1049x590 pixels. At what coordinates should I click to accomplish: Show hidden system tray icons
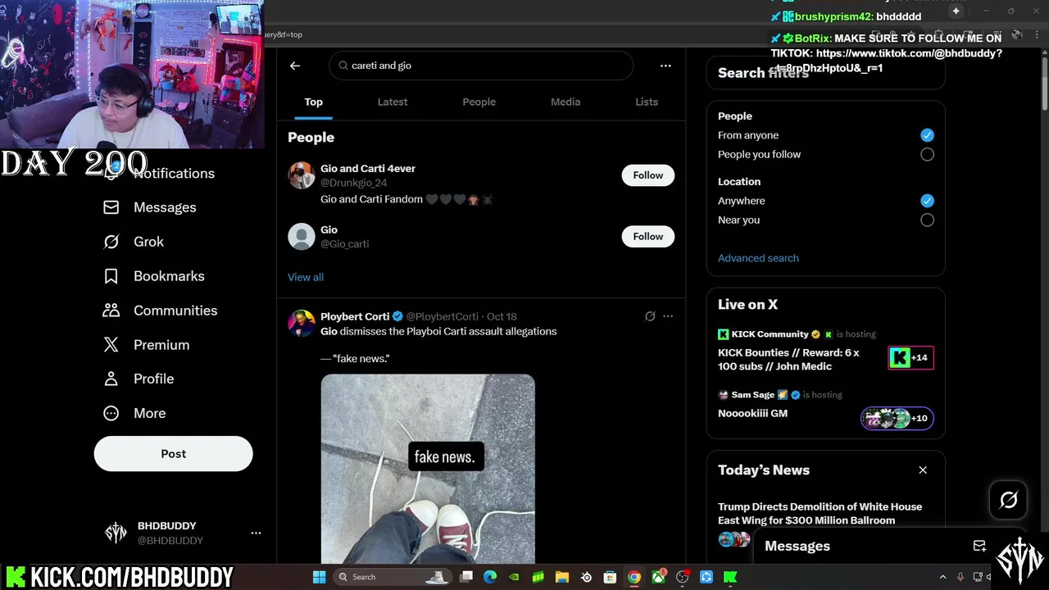(x=942, y=577)
